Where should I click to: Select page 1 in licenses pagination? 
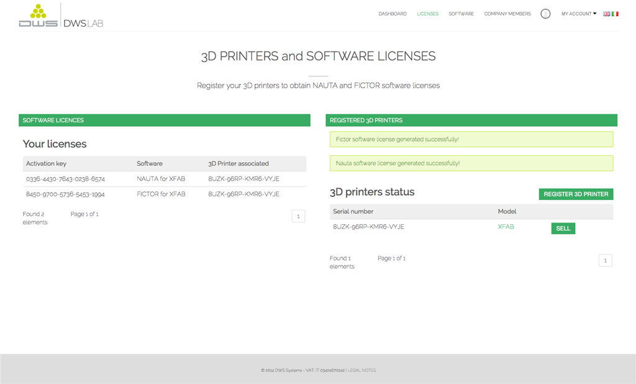[298, 216]
